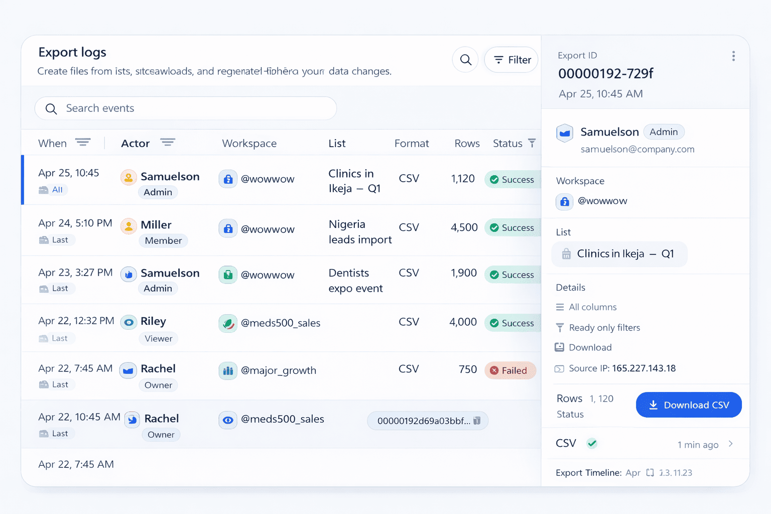The height and width of the screenshot is (514, 771).
Task: Click the eye icon next to @meds500_sales Rachel row
Action: click(x=228, y=420)
